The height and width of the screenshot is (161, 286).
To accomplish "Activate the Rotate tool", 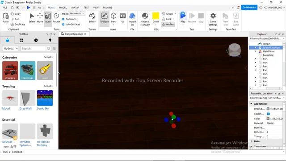I will 56,18.
